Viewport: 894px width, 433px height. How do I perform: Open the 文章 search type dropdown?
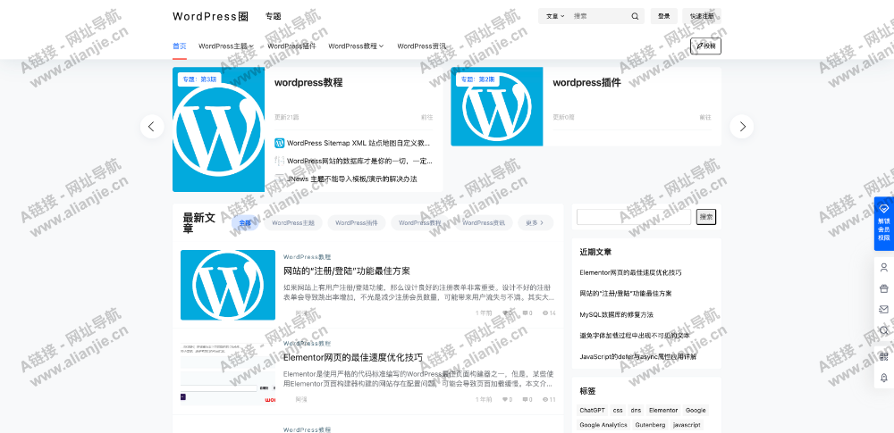(555, 17)
